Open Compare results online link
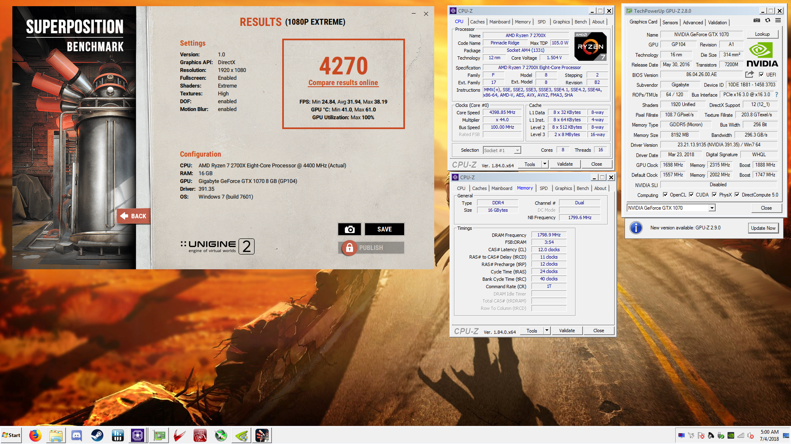Image resolution: width=791 pixels, height=444 pixels. [343, 83]
